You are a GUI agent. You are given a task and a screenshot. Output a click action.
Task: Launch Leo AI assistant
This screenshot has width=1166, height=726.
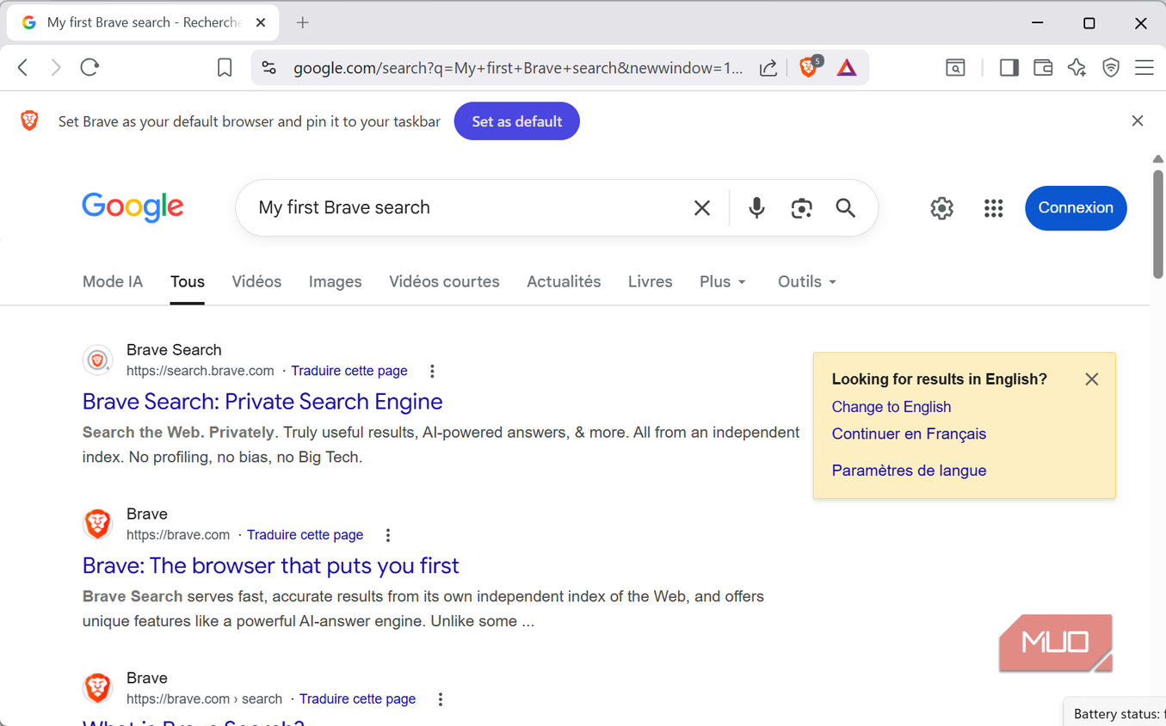tap(1077, 68)
